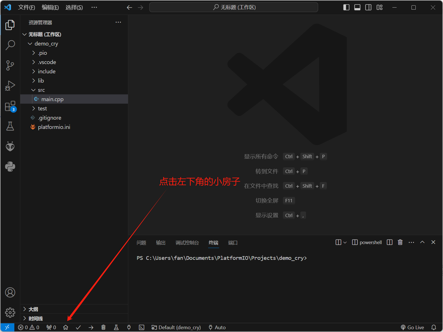Click the Auto port selector in status bar
The width and height of the screenshot is (443, 332).
[217, 327]
